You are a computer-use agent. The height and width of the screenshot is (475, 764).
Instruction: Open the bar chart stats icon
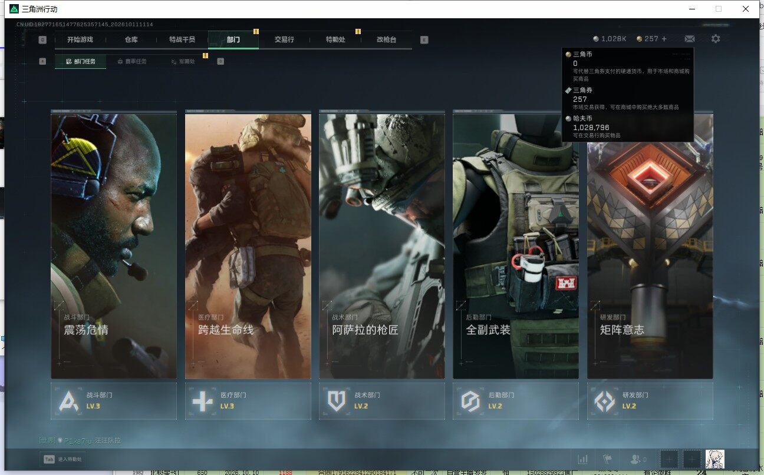click(x=583, y=459)
